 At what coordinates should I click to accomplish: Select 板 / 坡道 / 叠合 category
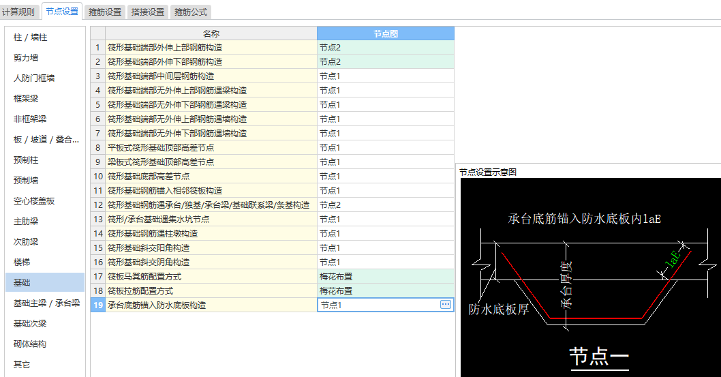click(44, 139)
